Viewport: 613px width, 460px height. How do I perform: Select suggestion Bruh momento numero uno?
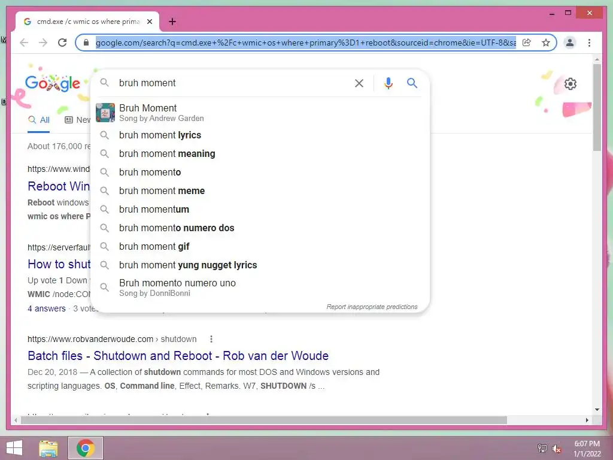[260, 287]
